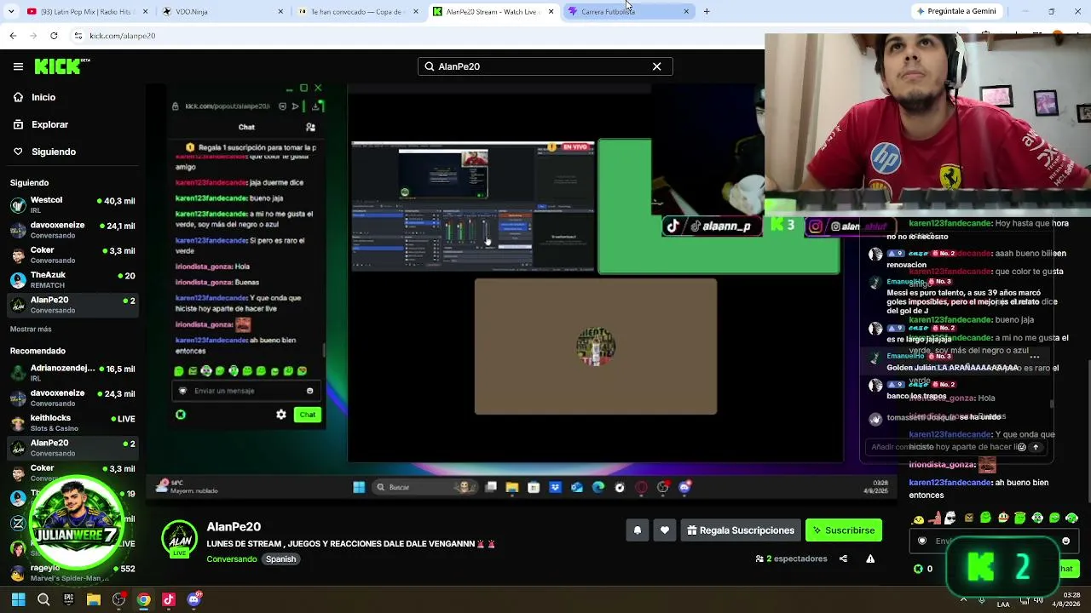1091x613 pixels.
Task: Open keithlocks channel in Recomendado
Action: 72,422
